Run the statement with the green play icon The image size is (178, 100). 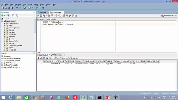(x=38, y=16)
